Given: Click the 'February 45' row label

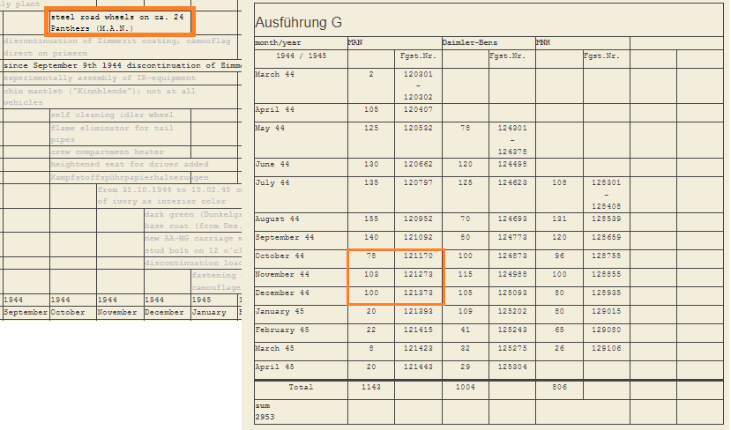Looking at the screenshot, I should click(x=282, y=330).
